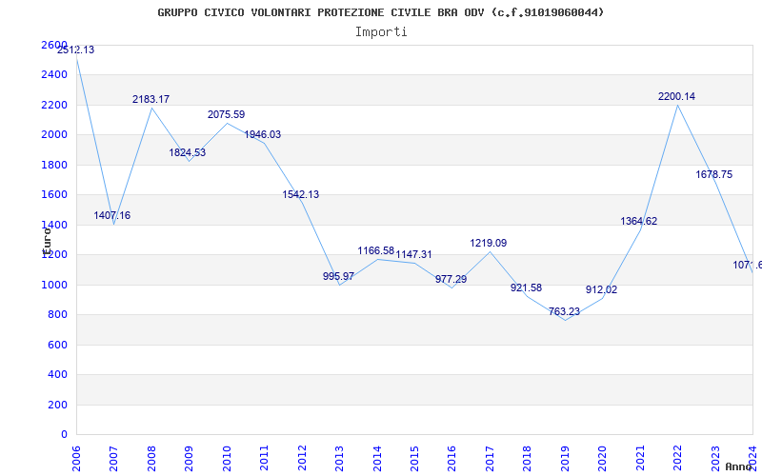
Task: Select the 2021 year label
Action: 640,459
